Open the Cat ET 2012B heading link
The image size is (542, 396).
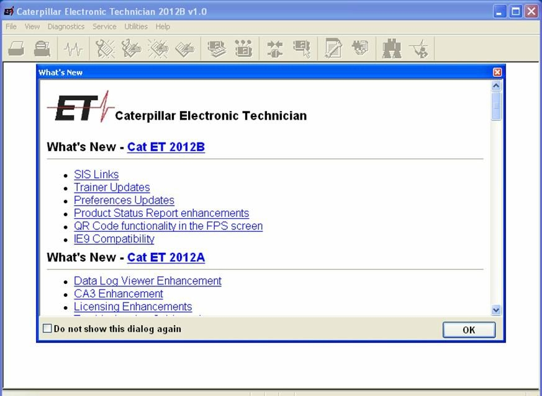pyautogui.click(x=166, y=147)
